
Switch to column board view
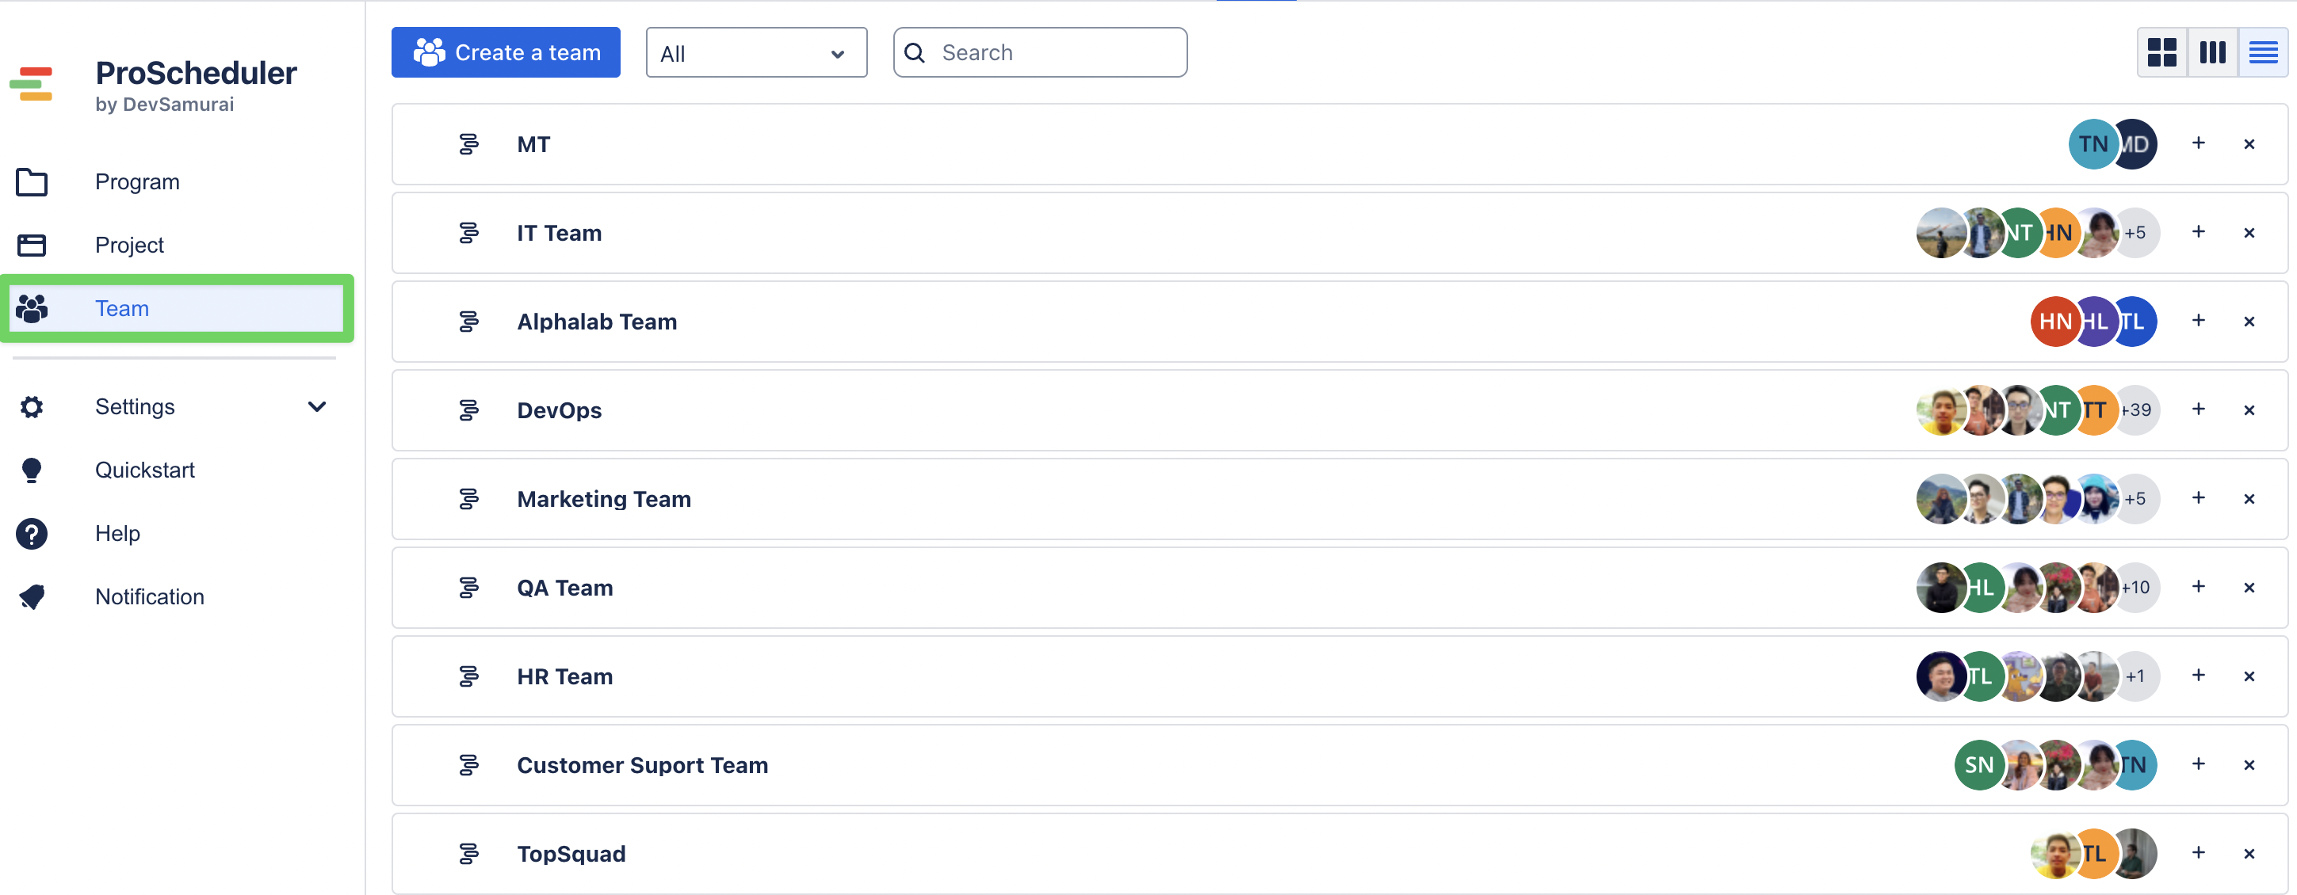pyautogui.click(x=2212, y=52)
